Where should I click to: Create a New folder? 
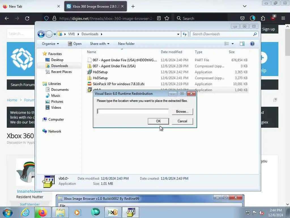click(126, 44)
